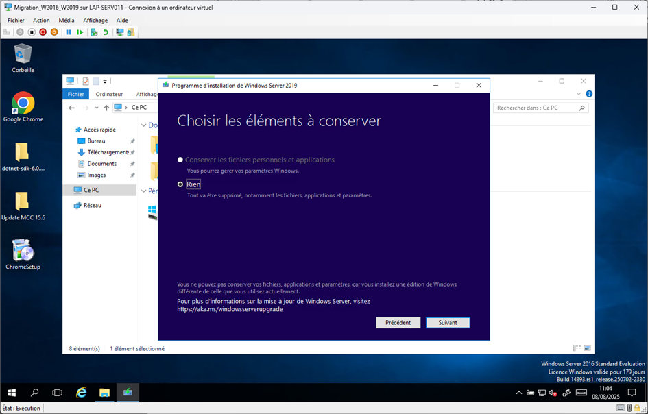The image size is (648, 414).
Task: Collapse the Dossiers group chevron
Action: coord(143,125)
